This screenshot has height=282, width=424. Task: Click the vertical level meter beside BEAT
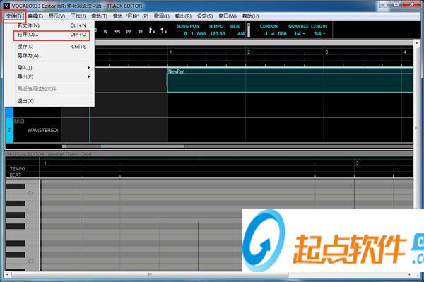249,30
